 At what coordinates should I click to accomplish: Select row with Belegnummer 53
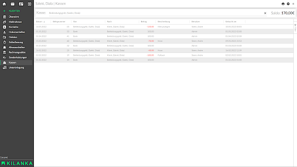click(164, 32)
